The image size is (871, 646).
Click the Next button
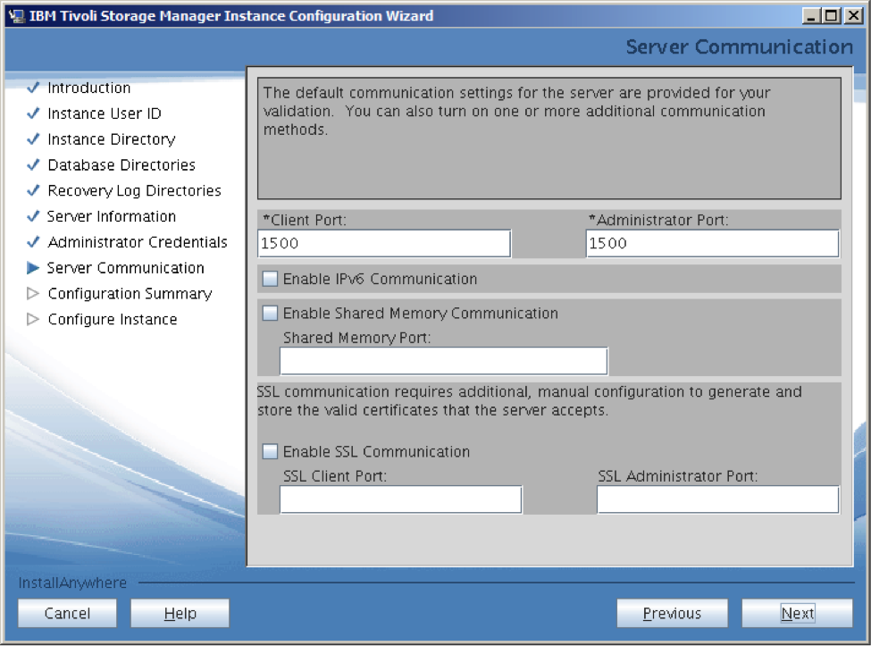point(797,613)
